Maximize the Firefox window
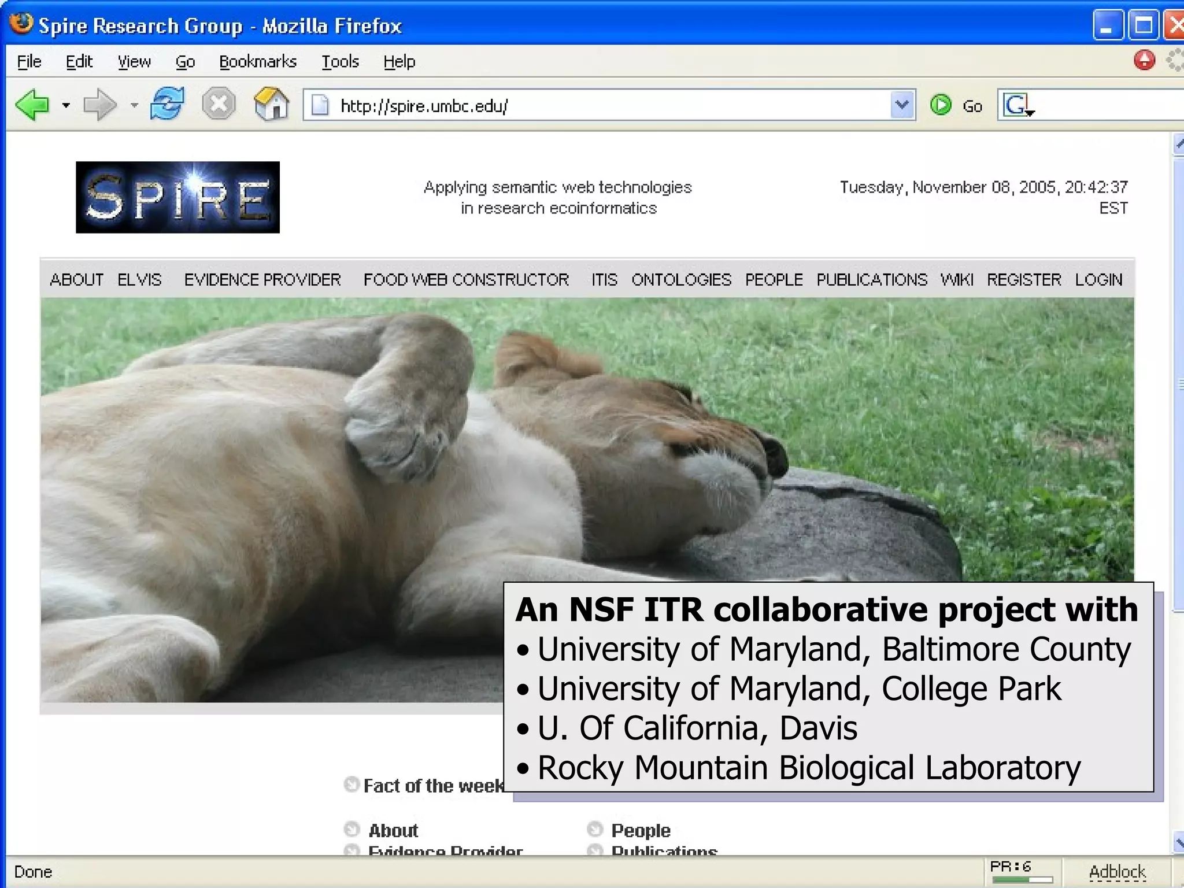This screenshot has width=1184, height=888. tap(1144, 25)
